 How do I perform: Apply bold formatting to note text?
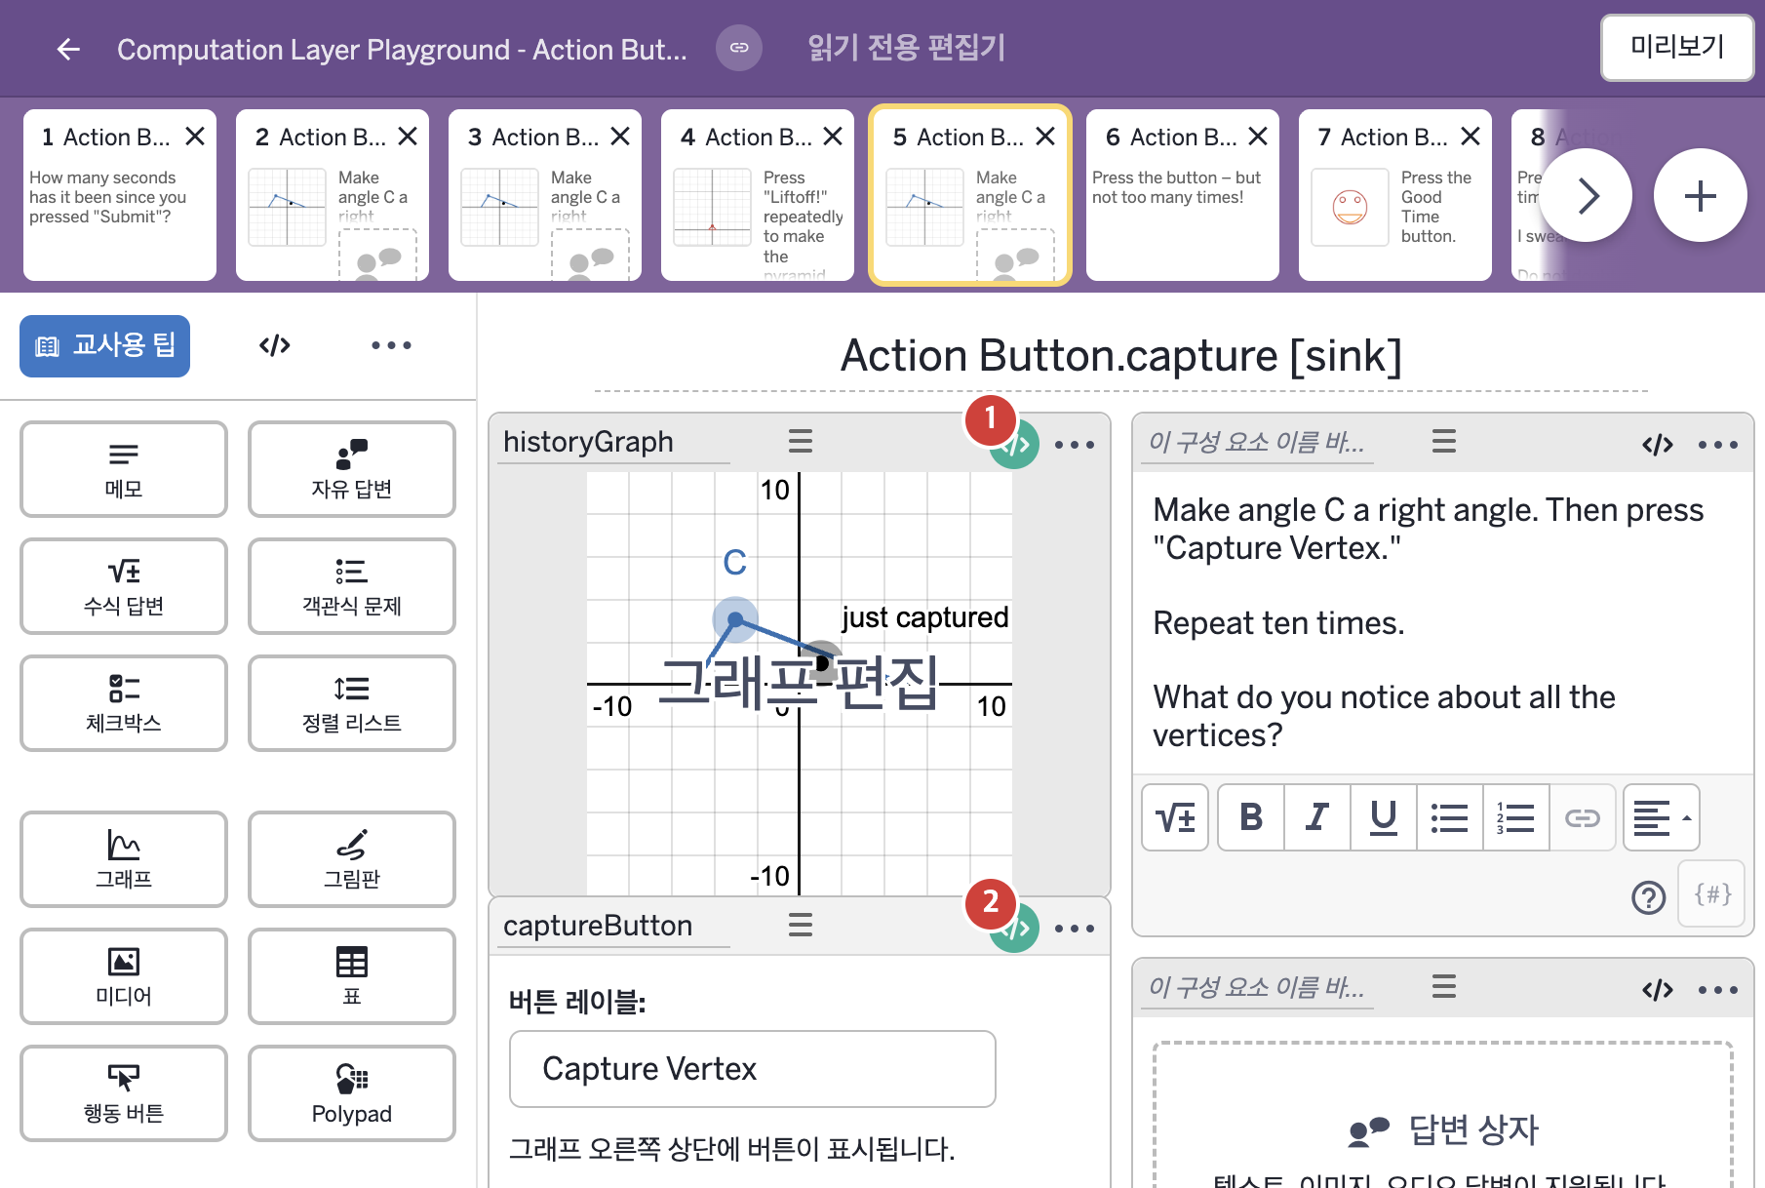coord(1251,817)
